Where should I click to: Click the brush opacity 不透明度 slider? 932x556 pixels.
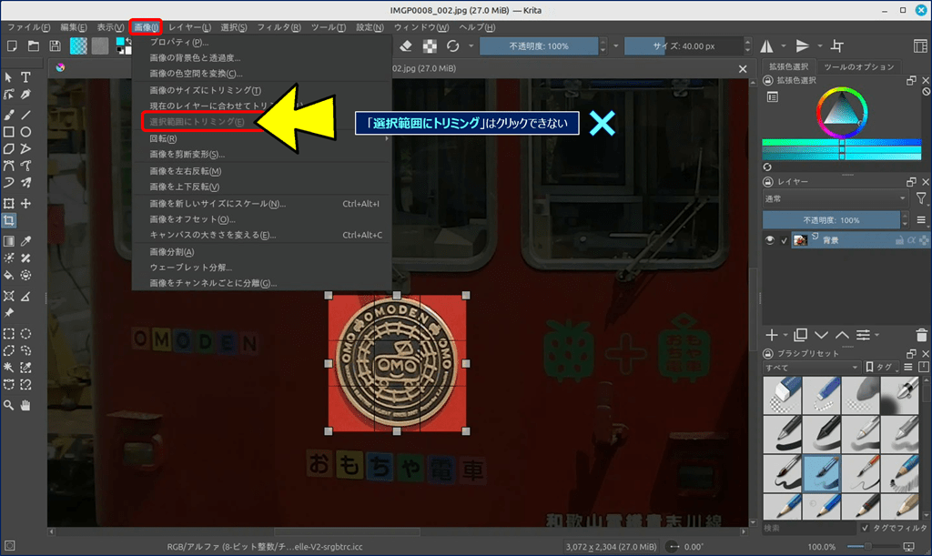pos(538,45)
